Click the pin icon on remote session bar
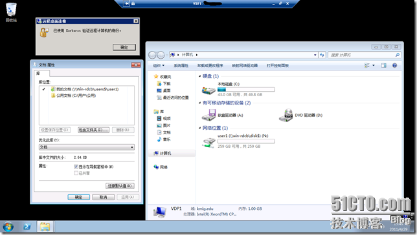 pos(127,3)
